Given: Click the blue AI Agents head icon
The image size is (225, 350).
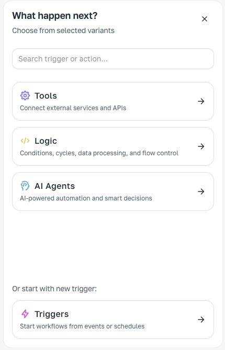Looking at the screenshot, I should [x=25, y=186].
